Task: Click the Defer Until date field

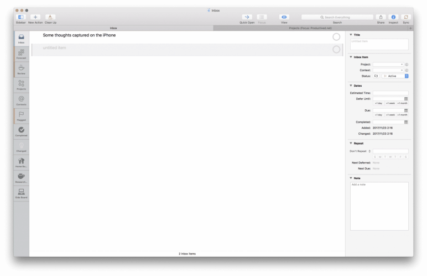Action: (388, 99)
